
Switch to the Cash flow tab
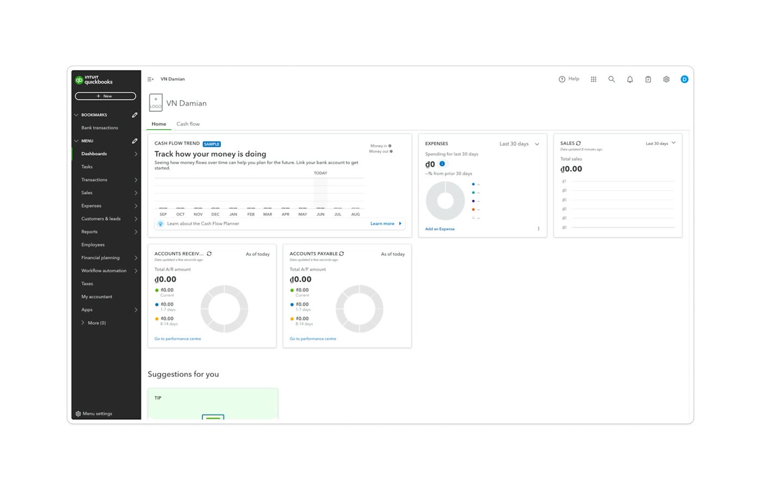(x=188, y=124)
